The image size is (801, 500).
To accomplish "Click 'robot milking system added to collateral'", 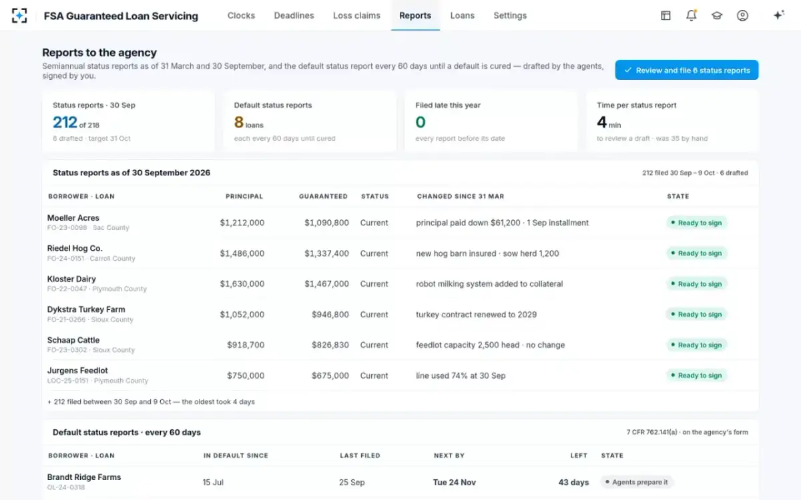I will click(x=489, y=284).
